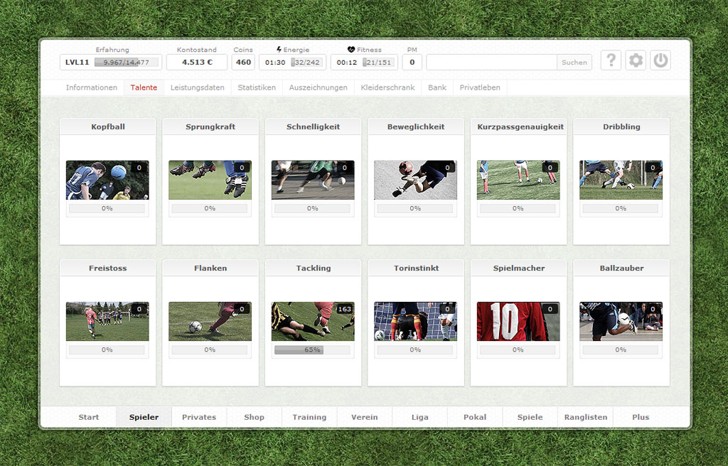The height and width of the screenshot is (466, 728).
Task: Click the Torinstinkt talent image
Action: pyautogui.click(x=415, y=321)
